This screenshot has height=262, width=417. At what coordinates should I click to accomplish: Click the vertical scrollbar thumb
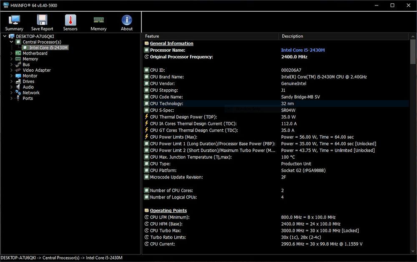(413, 52)
